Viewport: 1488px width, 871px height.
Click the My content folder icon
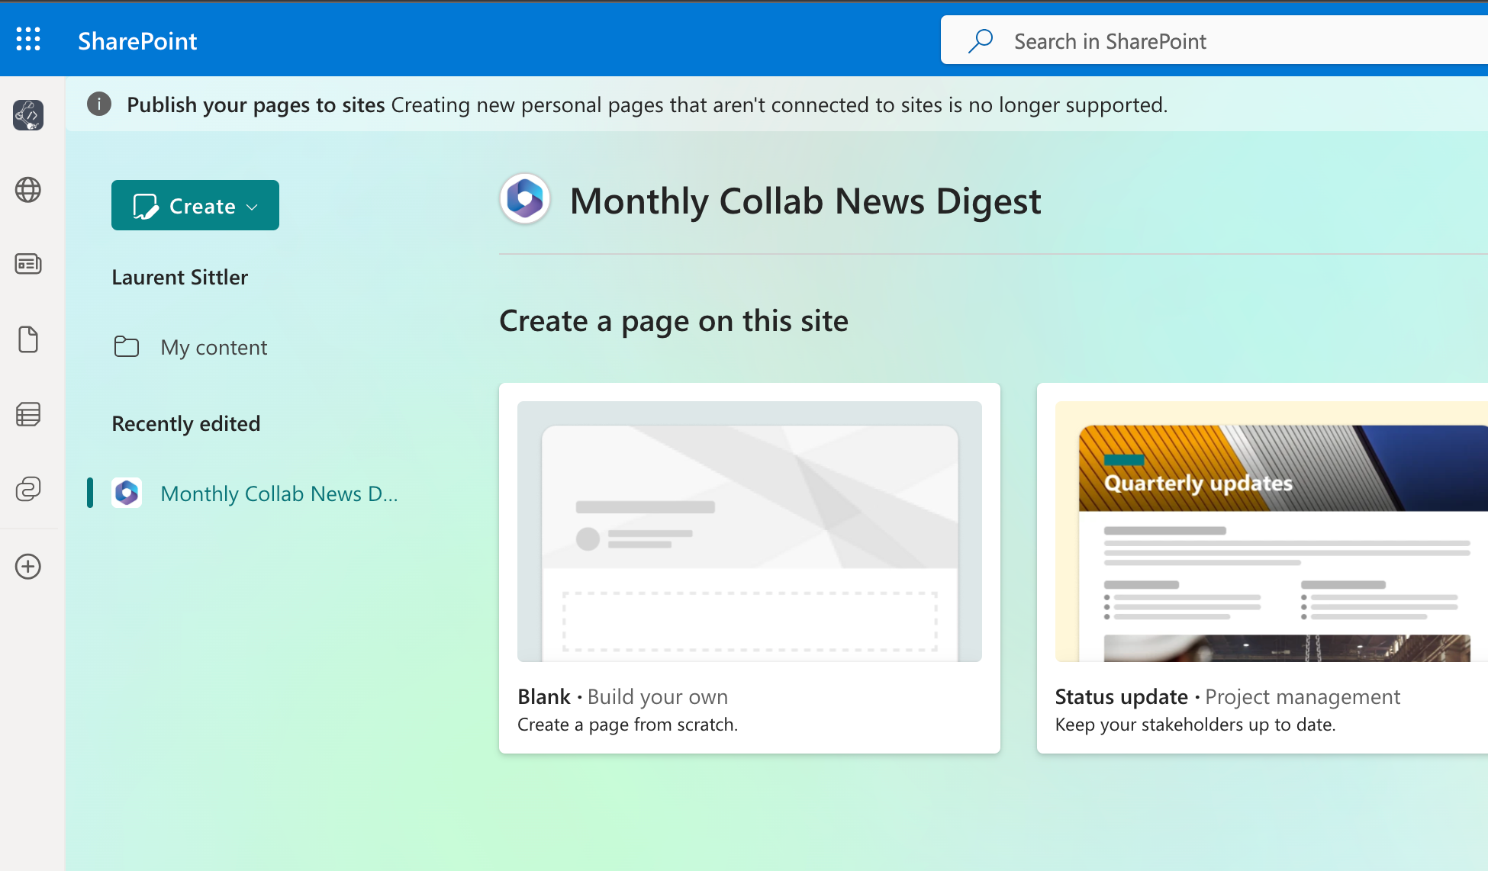click(127, 347)
